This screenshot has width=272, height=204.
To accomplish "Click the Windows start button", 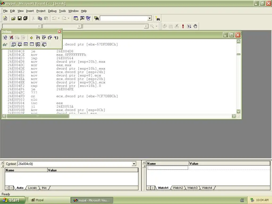I will (x=13, y=200).
